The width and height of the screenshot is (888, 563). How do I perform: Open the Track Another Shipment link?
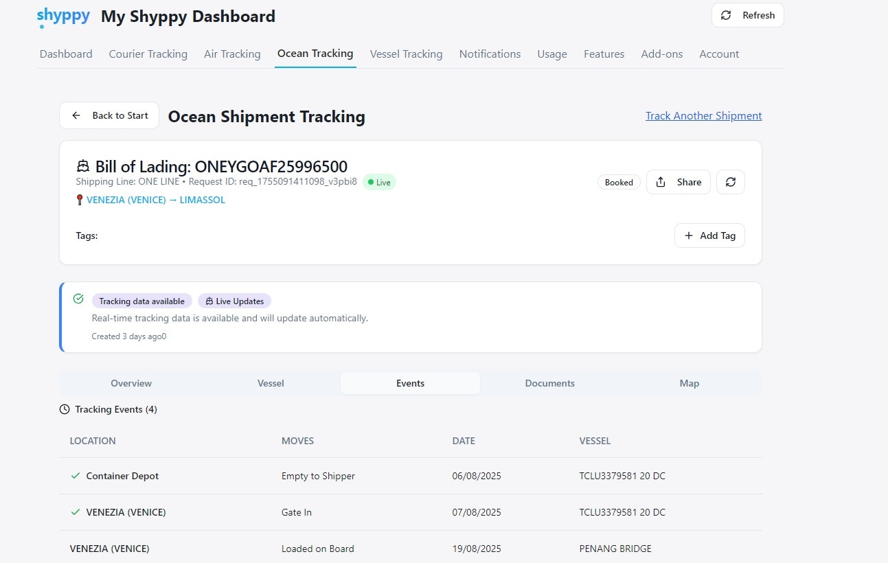pos(703,115)
